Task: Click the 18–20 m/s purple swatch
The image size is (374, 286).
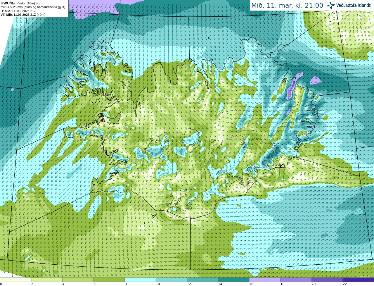Action: tap(296, 280)
